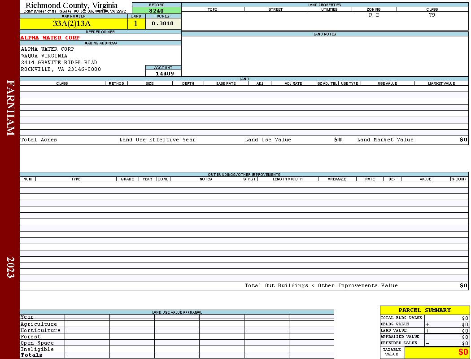Click the Horticulture row label
The width and height of the screenshot is (471, 359).
coord(40,330)
